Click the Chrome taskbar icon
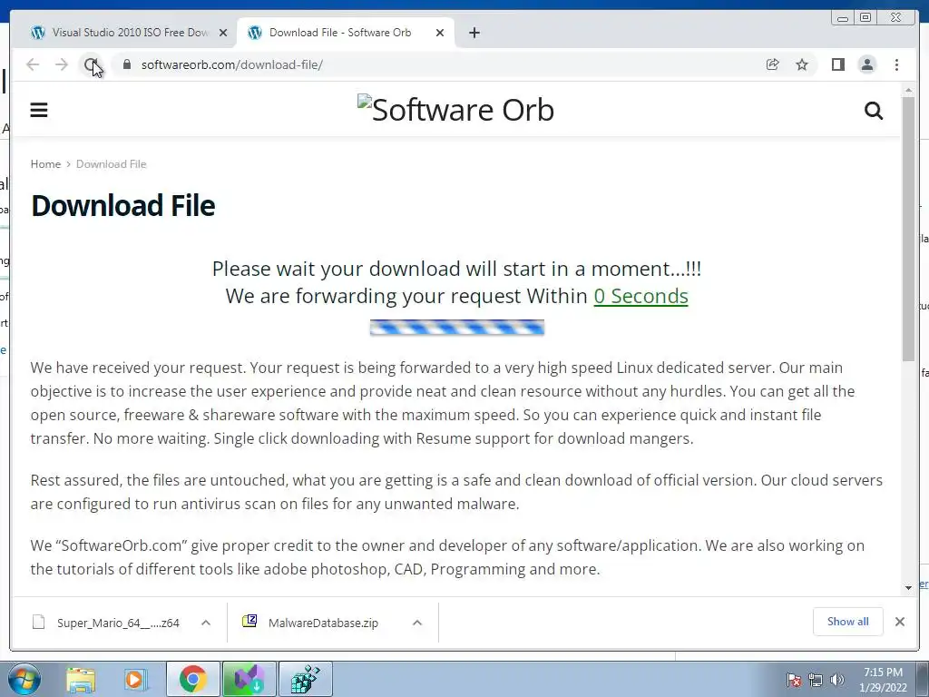Screen dimensions: 929x697 pyautogui.click(x=192, y=679)
